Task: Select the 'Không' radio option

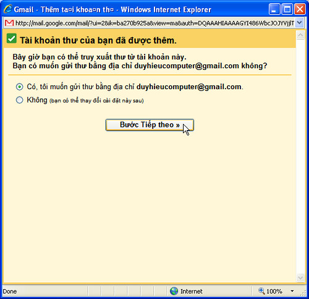Action: [x=20, y=100]
